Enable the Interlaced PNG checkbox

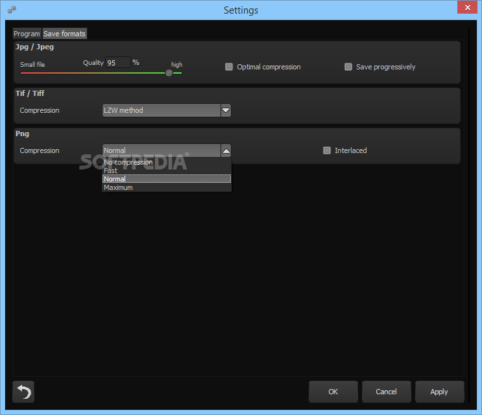point(327,150)
